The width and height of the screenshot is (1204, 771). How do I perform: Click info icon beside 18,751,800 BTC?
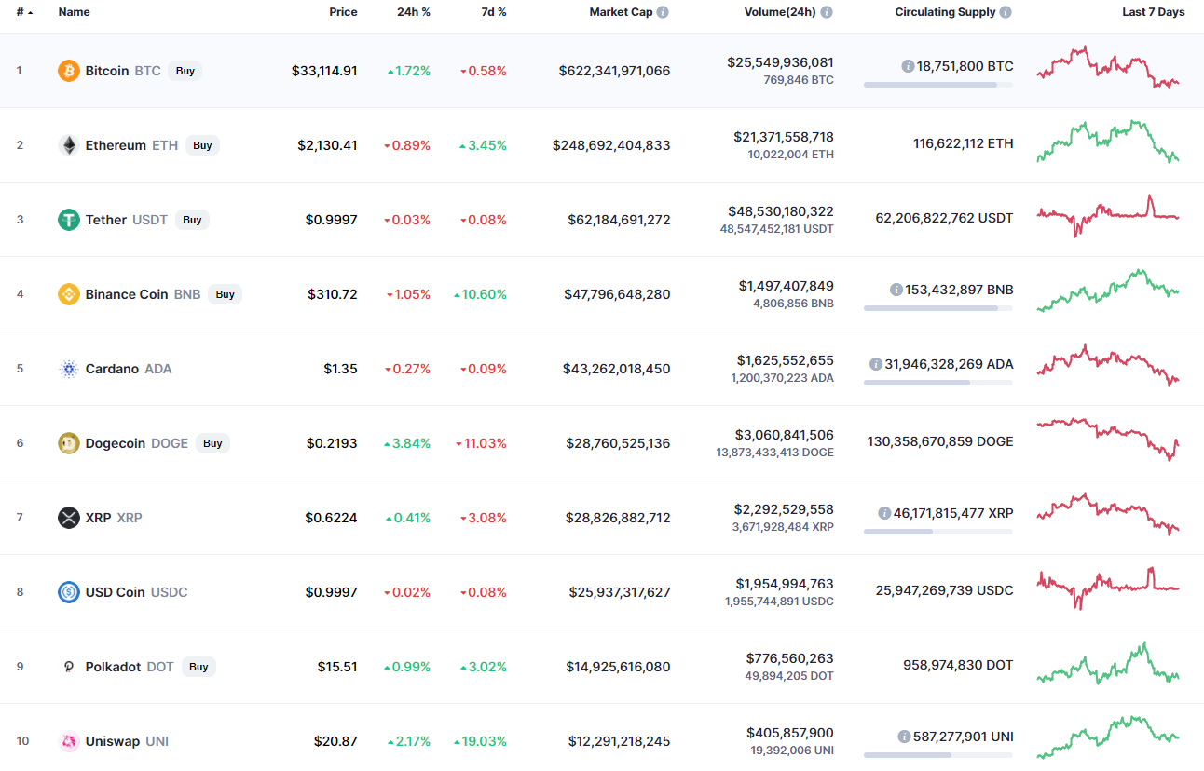click(x=908, y=66)
